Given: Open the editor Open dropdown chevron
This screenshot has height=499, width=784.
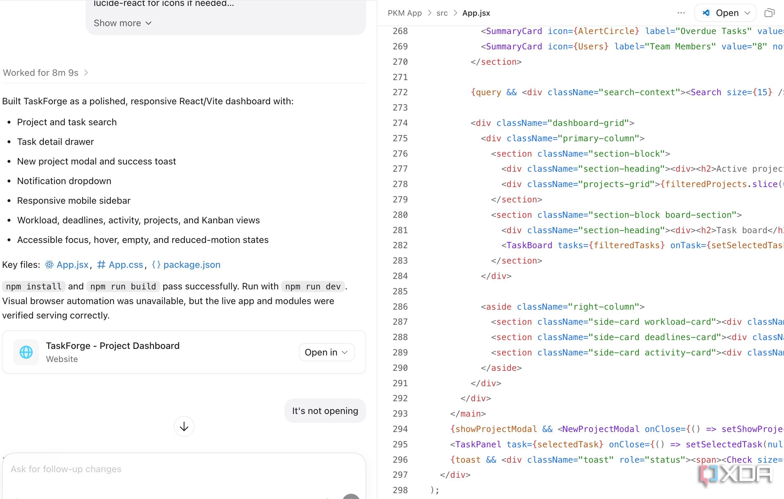Looking at the screenshot, I should 747,13.
